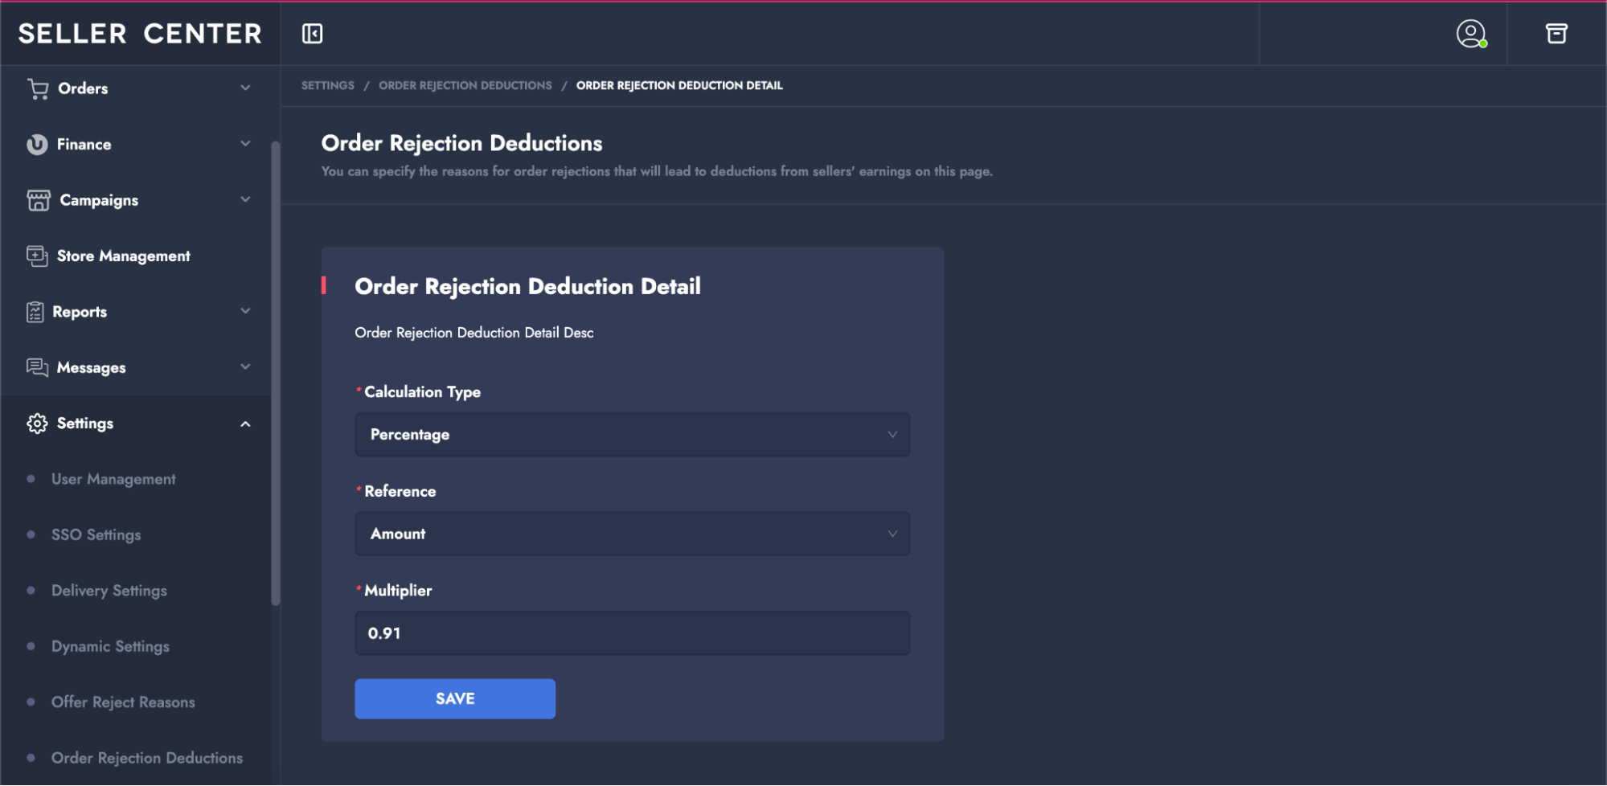Open the Reference dropdown showing Amount

632,534
